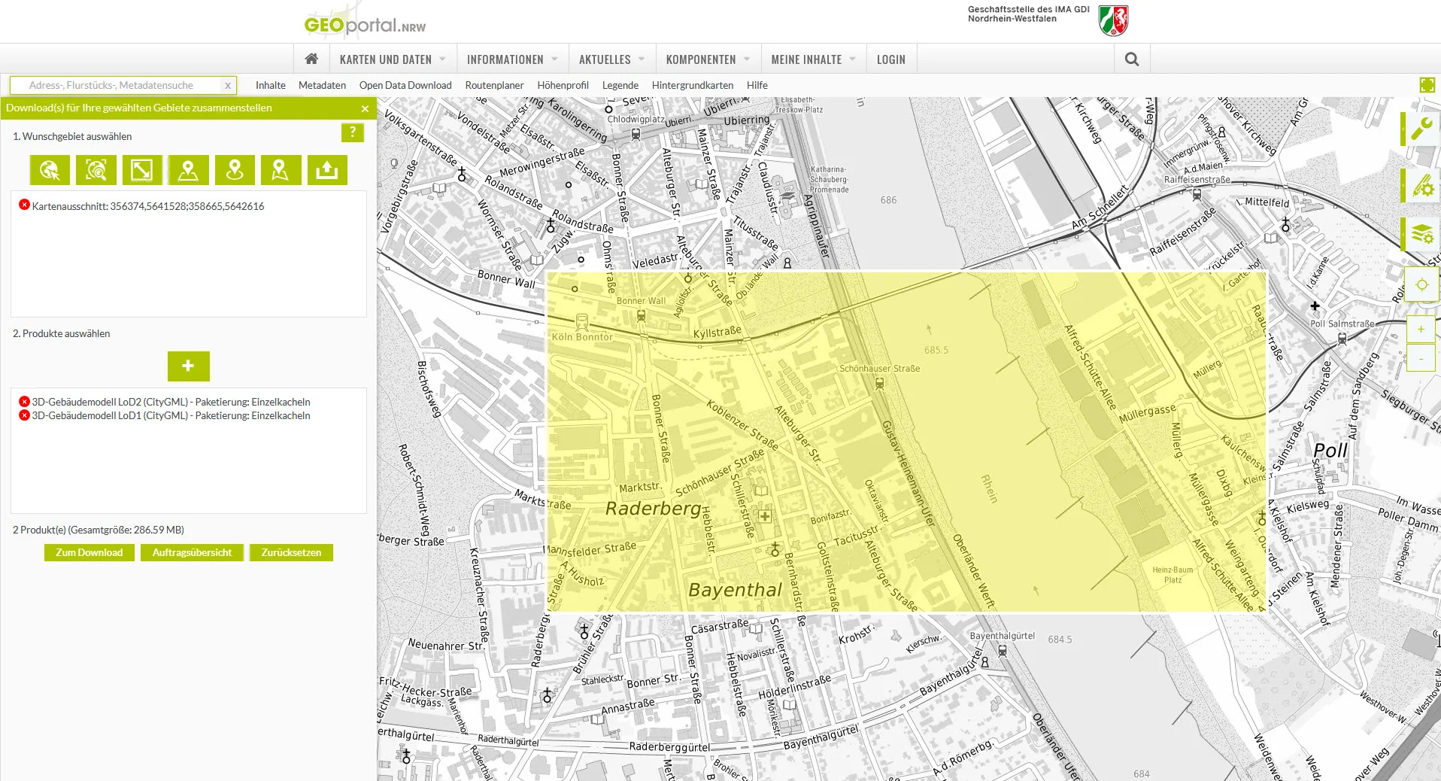Upload a geometry file for area
The image size is (1441, 781).
tap(327, 170)
